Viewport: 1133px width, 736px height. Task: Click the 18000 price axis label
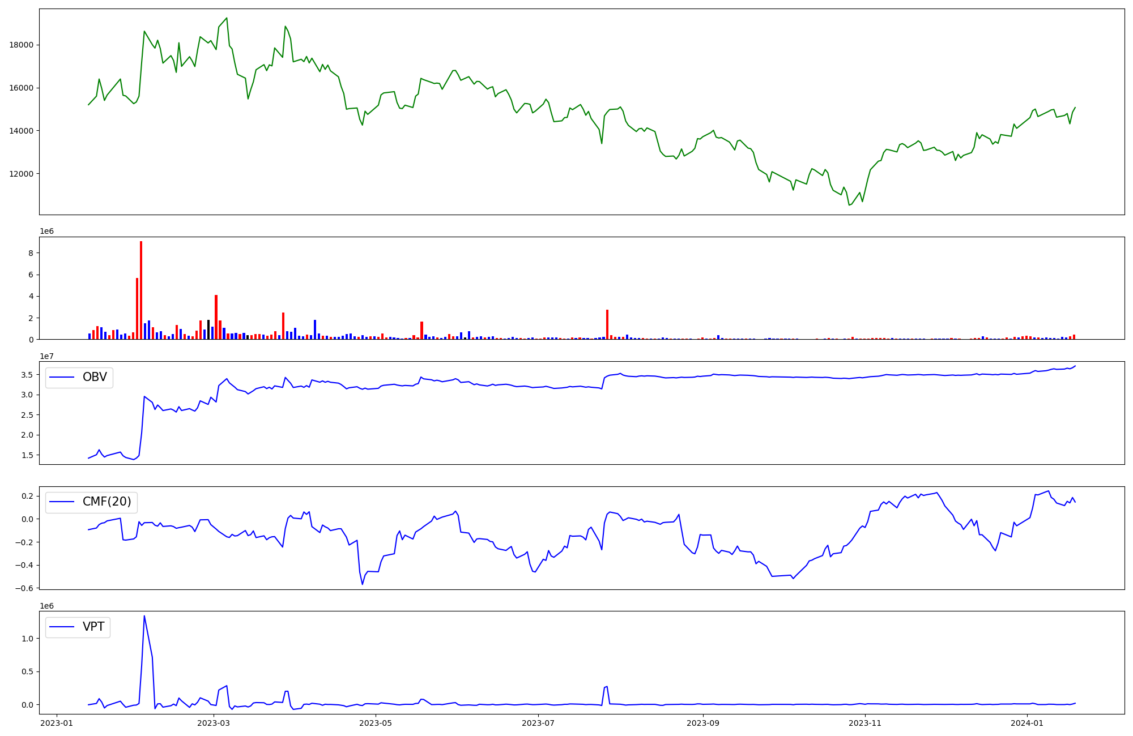[22, 45]
